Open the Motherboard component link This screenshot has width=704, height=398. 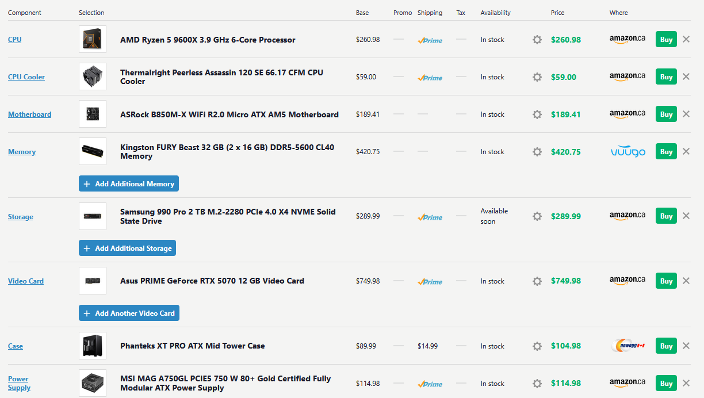click(29, 114)
